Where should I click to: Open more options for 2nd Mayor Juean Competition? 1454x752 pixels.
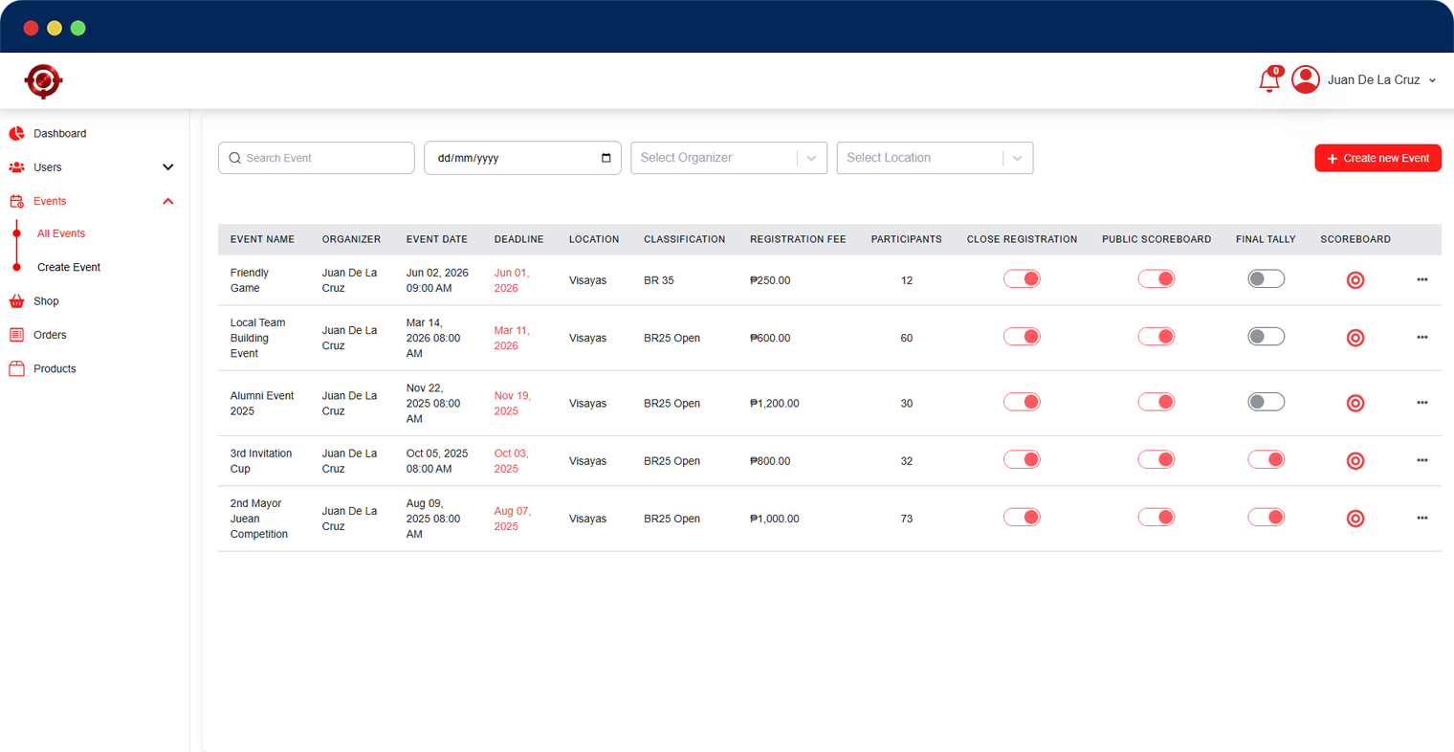(x=1421, y=519)
